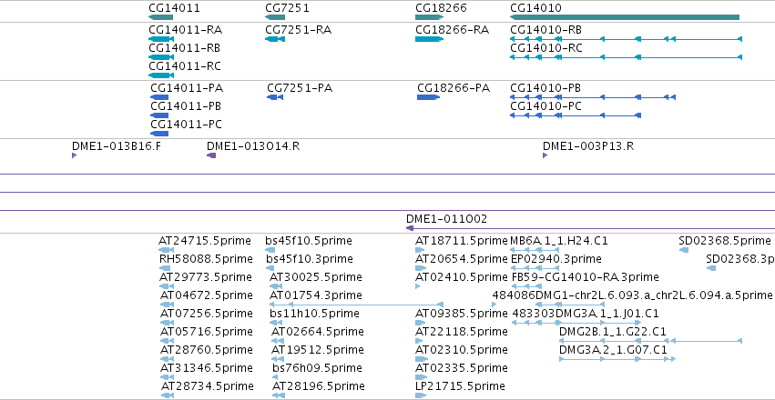775x400 pixels.
Task: Select the CG18266 gene bar
Action: click(430, 17)
